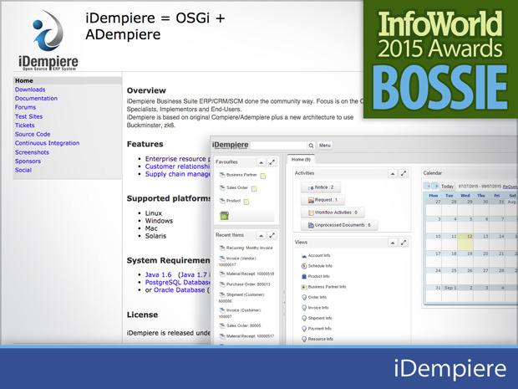Click the Request : 1 button
The image size is (518, 389).
322,200
